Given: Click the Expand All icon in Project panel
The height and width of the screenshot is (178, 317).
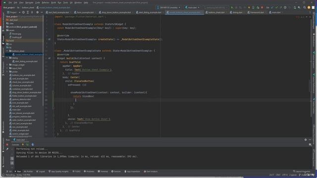Looking at the screenshot, I should (x=28, y=12).
